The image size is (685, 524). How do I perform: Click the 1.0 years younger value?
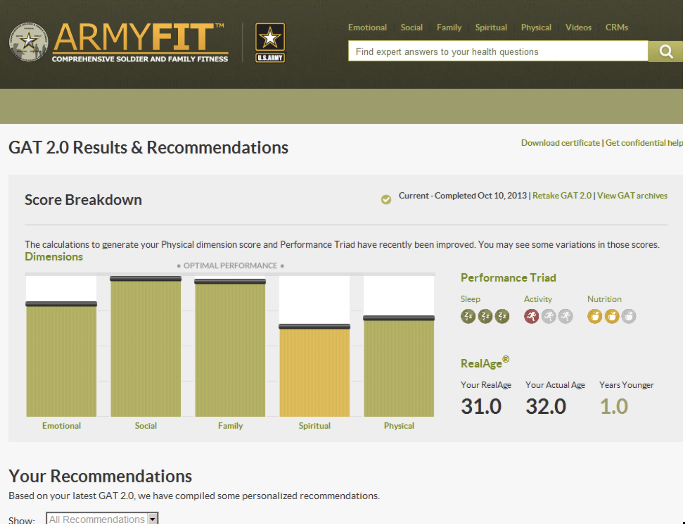[614, 406]
